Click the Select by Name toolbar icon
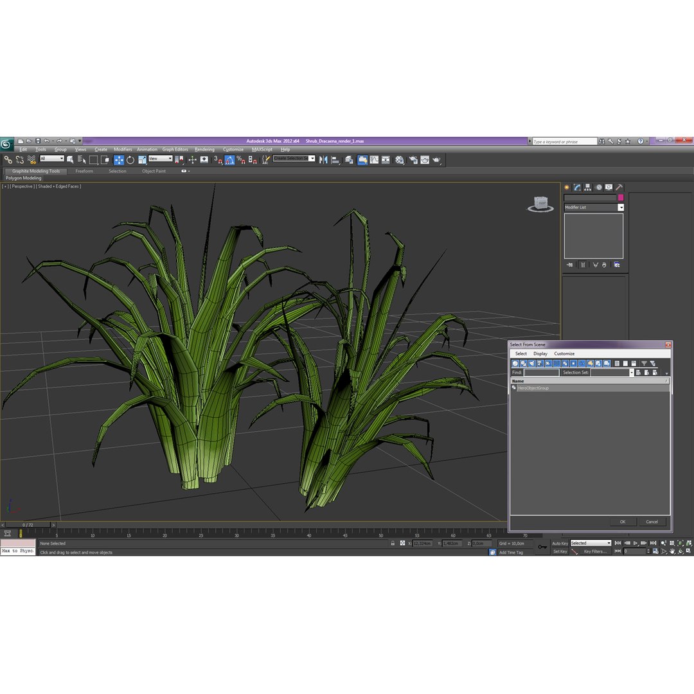Image resolution: width=694 pixels, height=694 pixels. point(82,160)
